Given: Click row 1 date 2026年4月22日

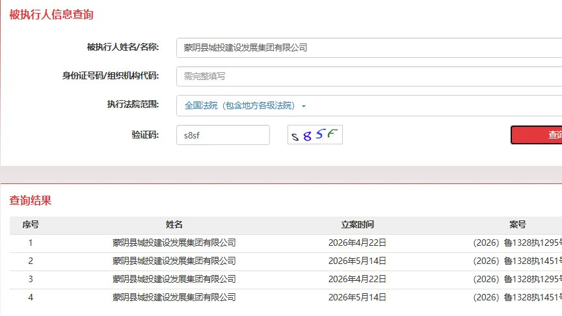Looking at the screenshot, I should (357, 243).
